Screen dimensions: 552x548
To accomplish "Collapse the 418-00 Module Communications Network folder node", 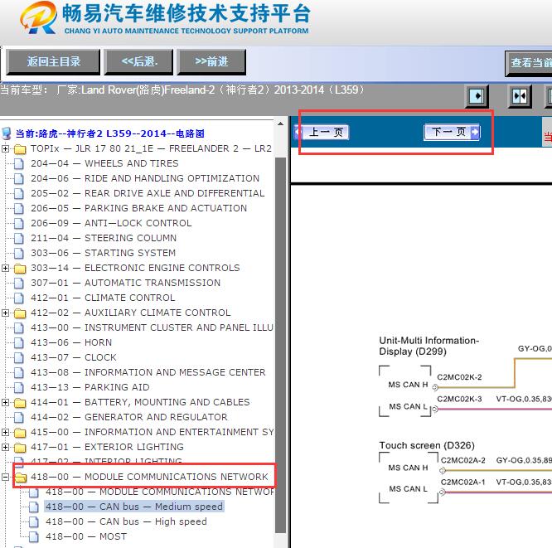I will pyautogui.click(x=5, y=477).
